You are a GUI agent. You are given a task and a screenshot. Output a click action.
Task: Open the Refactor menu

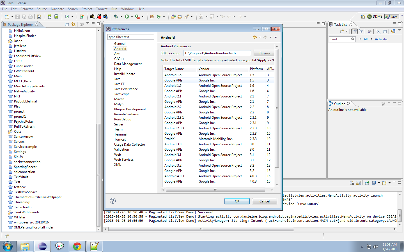click(x=27, y=9)
